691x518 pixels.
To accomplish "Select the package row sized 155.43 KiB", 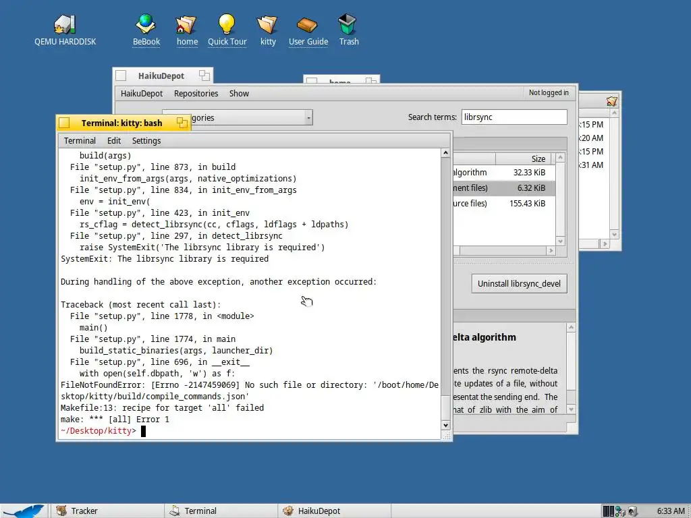I will (x=504, y=204).
